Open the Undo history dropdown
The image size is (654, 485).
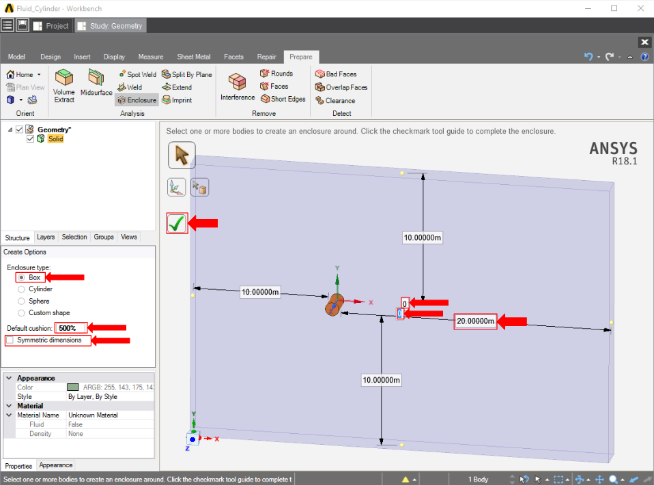point(599,57)
